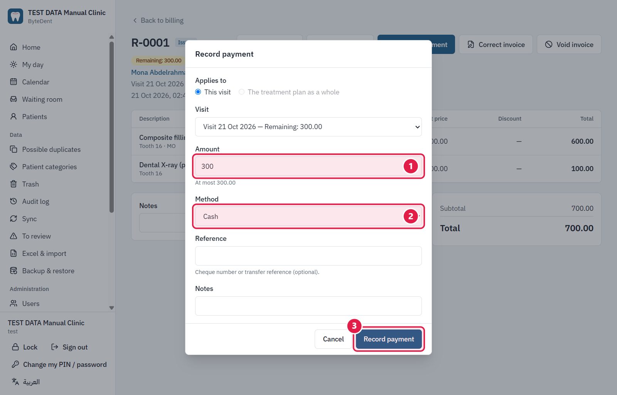Open To review warning icon
Viewport: 617px width, 395px height.
(x=13, y=236)
